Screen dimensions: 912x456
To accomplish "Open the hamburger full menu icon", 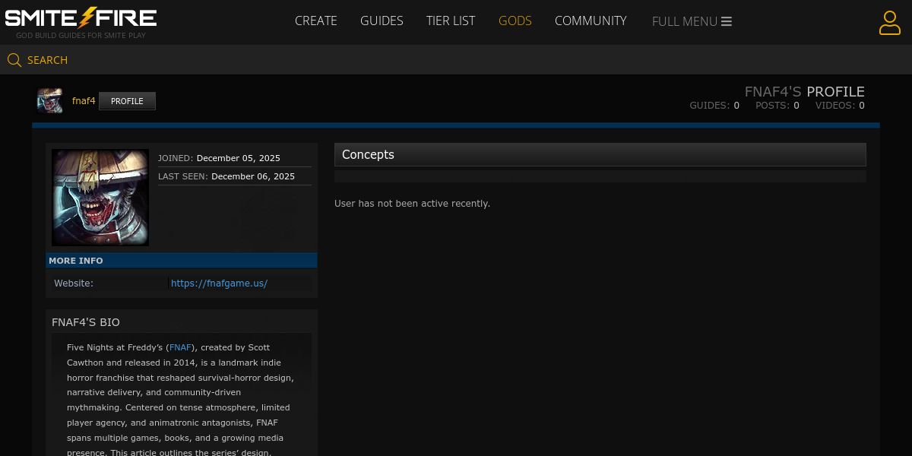I will 727,21.
